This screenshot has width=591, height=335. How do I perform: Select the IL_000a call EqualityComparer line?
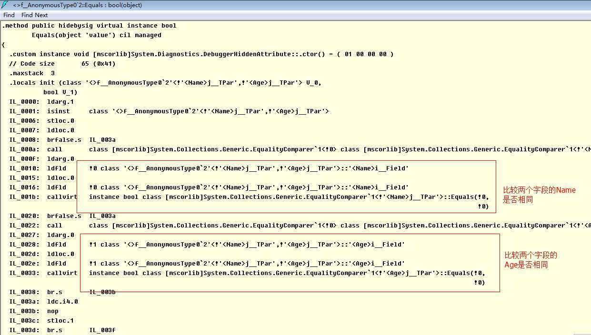(x=300, y=149)
